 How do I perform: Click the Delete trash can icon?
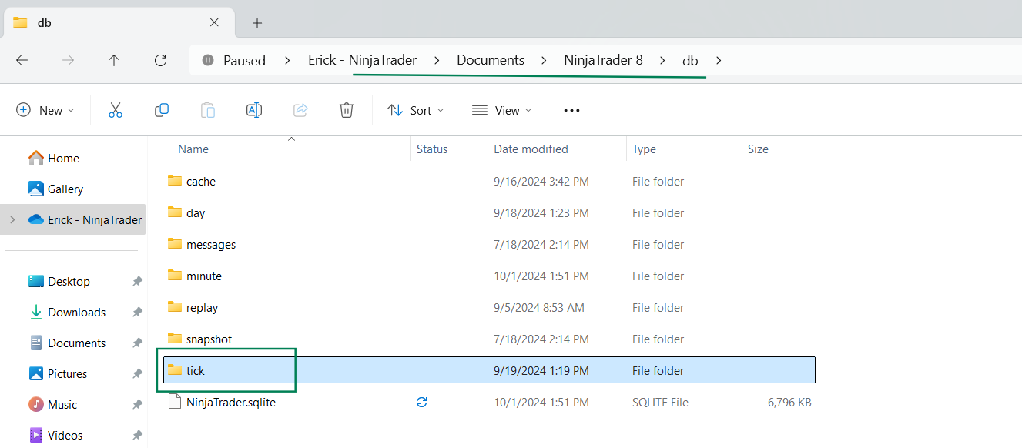coord(347,110)
